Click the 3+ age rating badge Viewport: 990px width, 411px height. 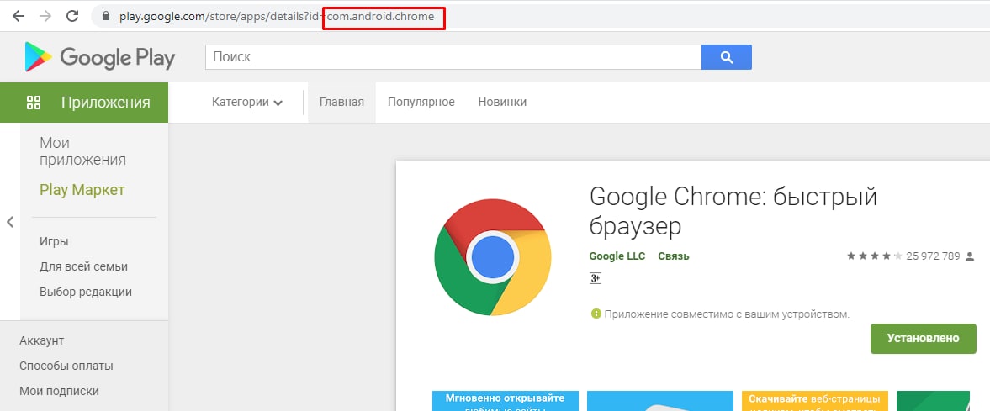click(595, 278)
